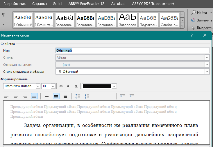Decrease paragraph indent

click(x=123, y=96)
